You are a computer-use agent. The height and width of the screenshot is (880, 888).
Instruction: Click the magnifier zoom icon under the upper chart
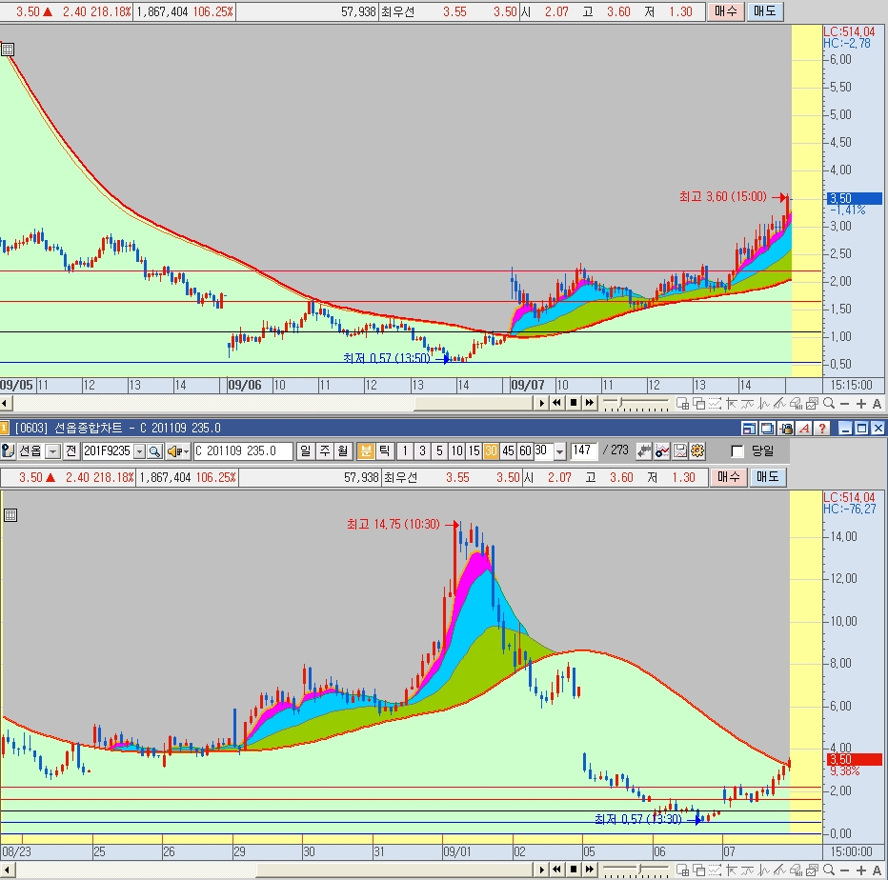[827, 403]
